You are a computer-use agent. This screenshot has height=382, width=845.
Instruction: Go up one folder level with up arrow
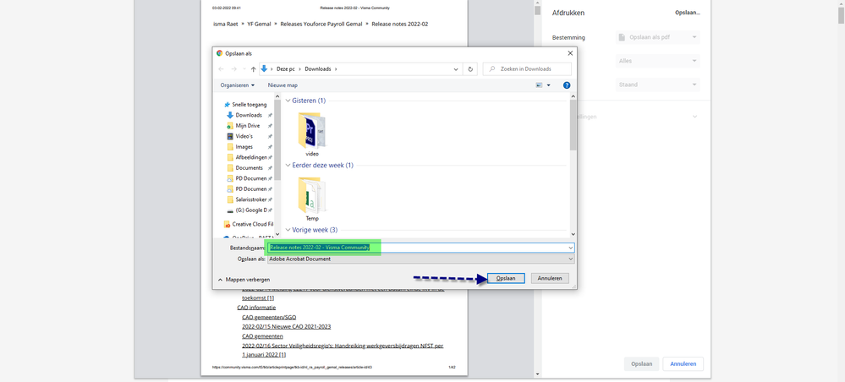253,69
